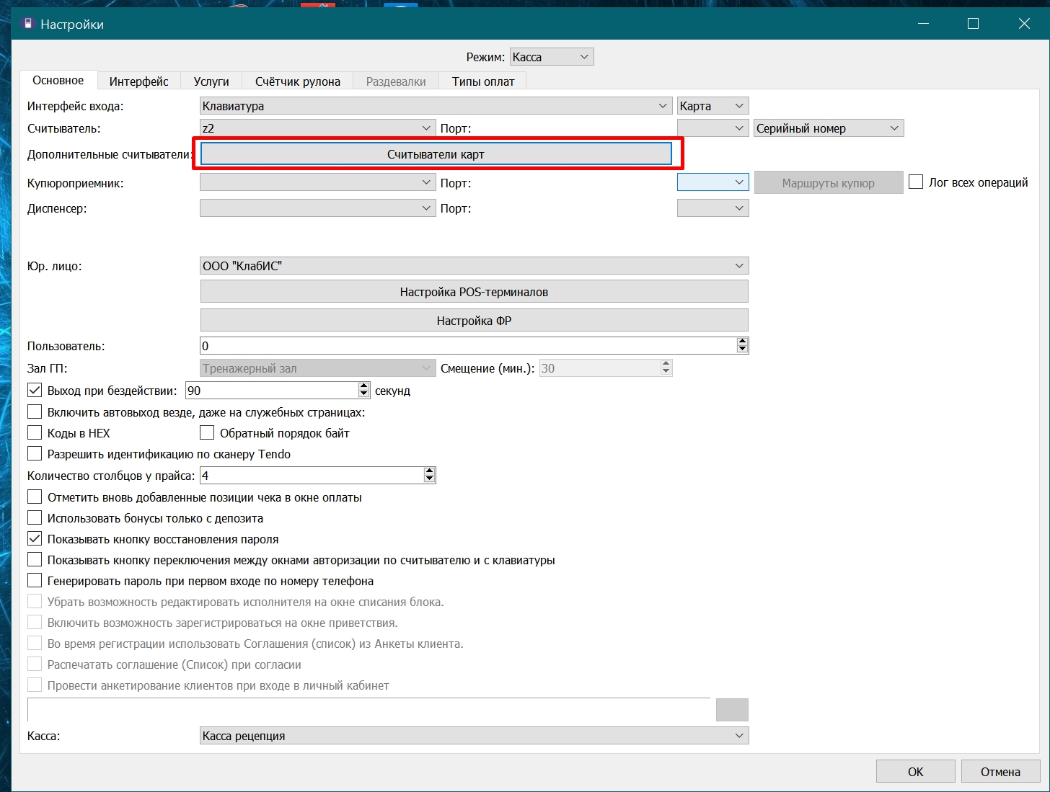Expand the Диспенсер device dropdown
This screenshot has height=792, width=1050.
point(317,208)
